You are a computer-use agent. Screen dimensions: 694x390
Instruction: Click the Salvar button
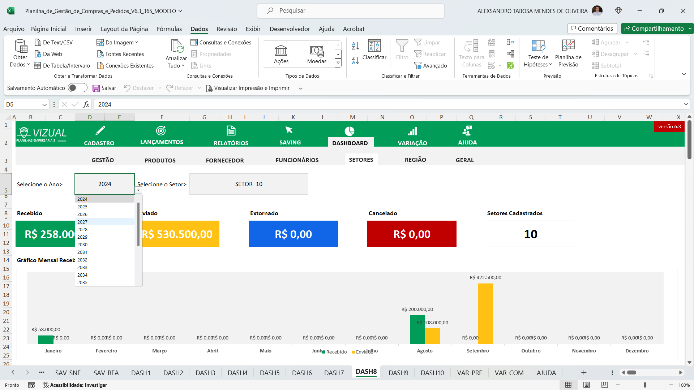pos(104,88)
